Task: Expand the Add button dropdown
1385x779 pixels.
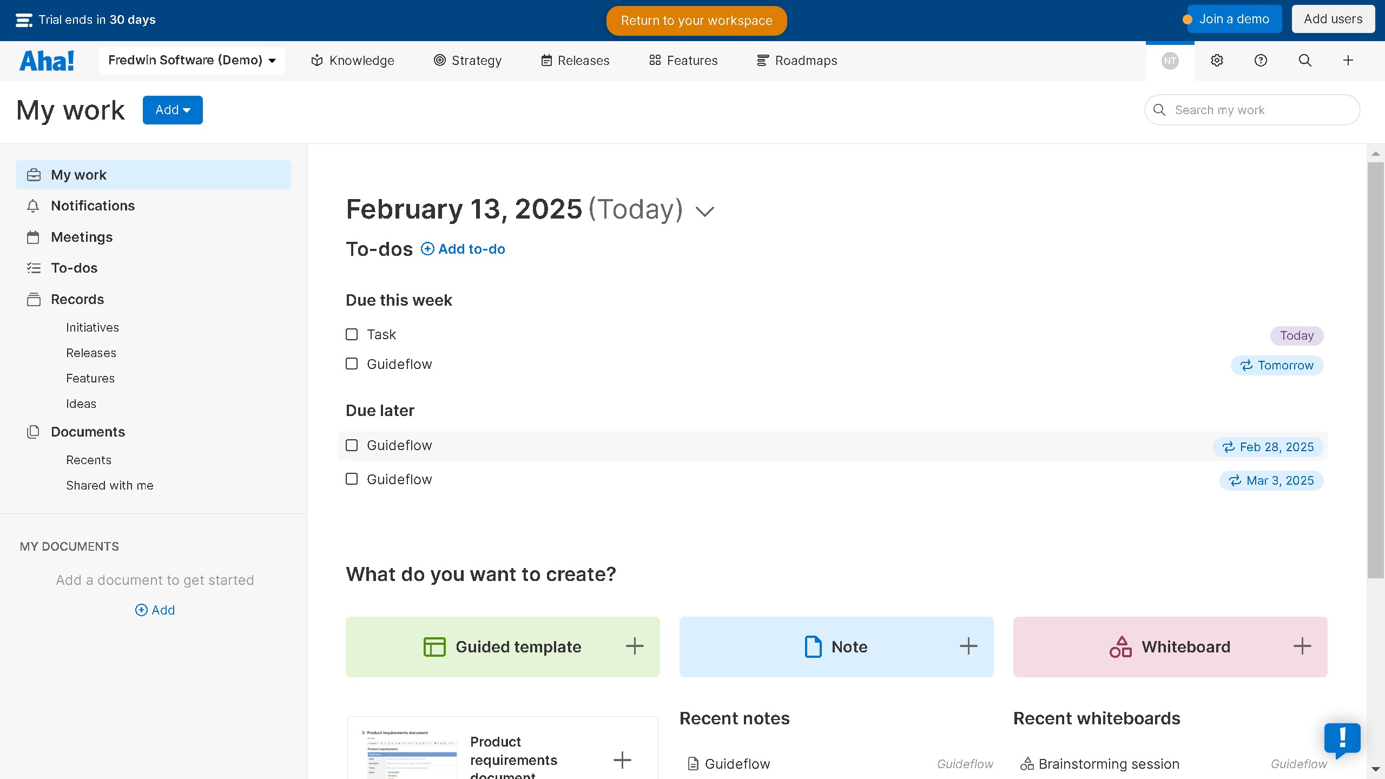Action: [173, 110]
